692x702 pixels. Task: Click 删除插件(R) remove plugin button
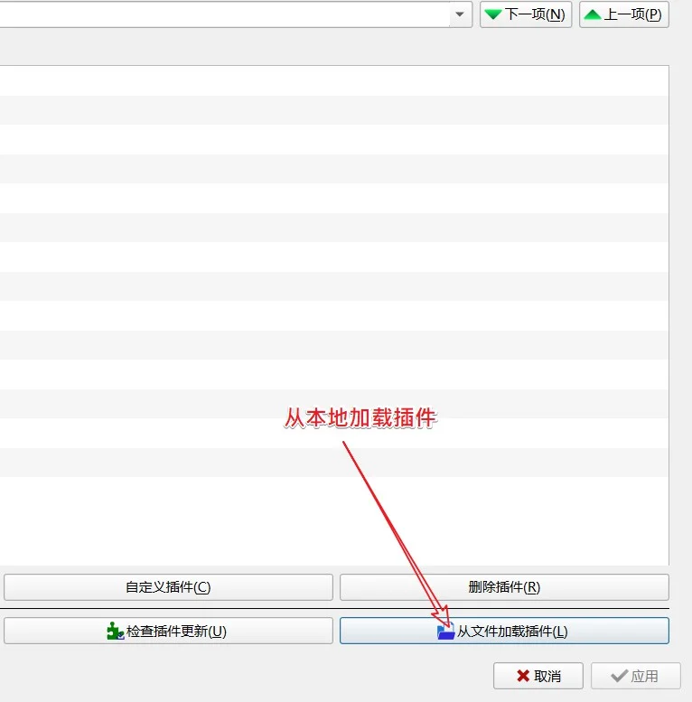tap(504, 587)
